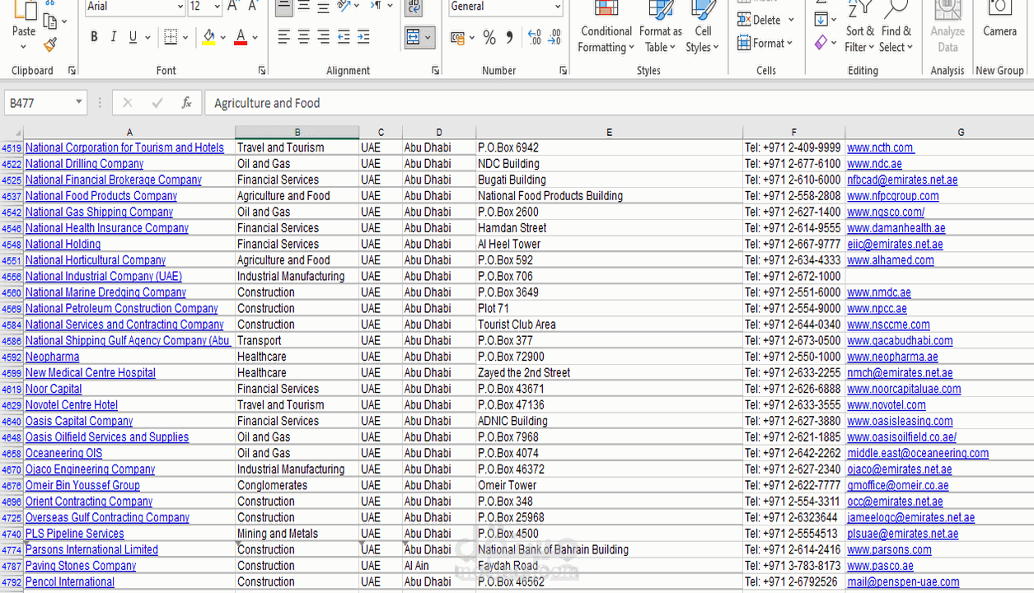1034x593 pixels.
Task: Toggle Italic formatting
Action: tap(113, 37)
